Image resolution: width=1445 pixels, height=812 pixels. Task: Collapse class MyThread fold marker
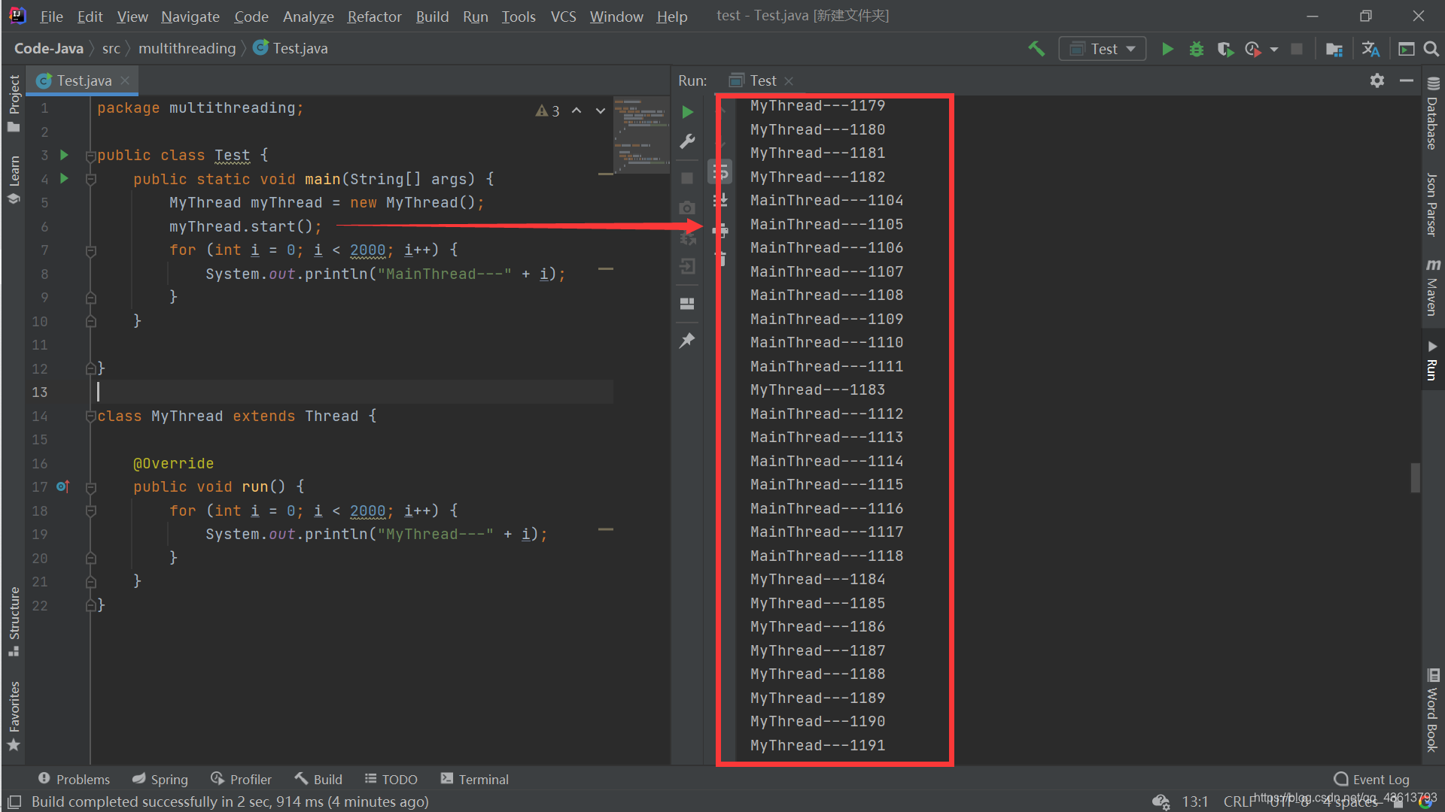pos(91,416)
